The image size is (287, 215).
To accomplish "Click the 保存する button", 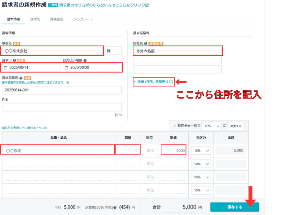I will [x=234, y=207].
